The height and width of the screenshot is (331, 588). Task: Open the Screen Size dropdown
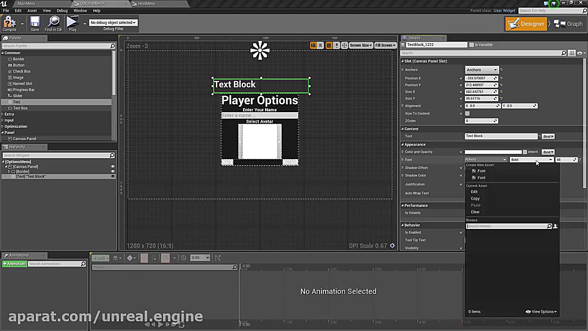tap(361, 45)
